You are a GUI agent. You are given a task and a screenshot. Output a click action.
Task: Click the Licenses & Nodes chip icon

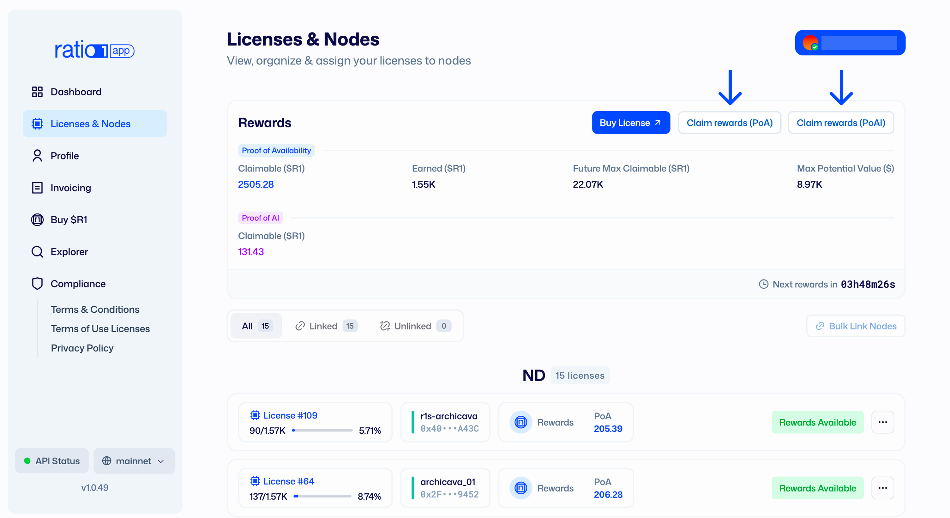[37, 123]
